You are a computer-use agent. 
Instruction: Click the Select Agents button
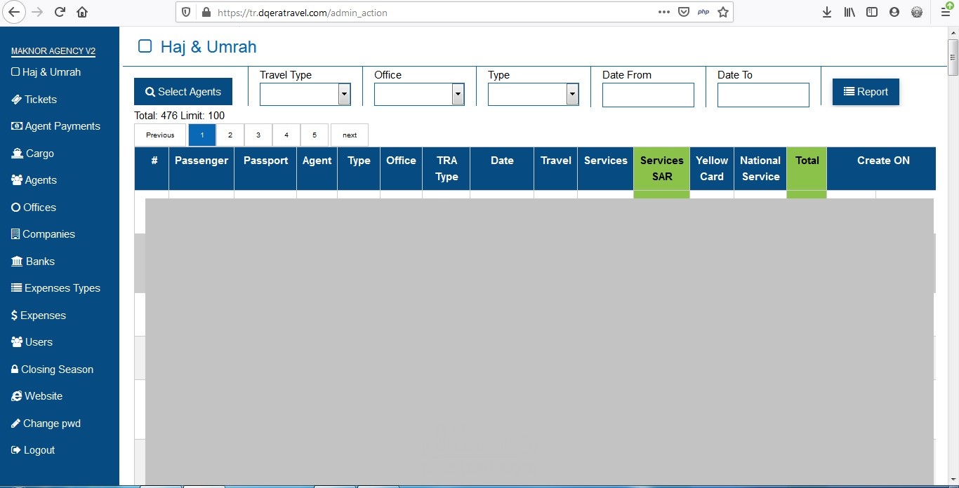(x=183, y=92)
